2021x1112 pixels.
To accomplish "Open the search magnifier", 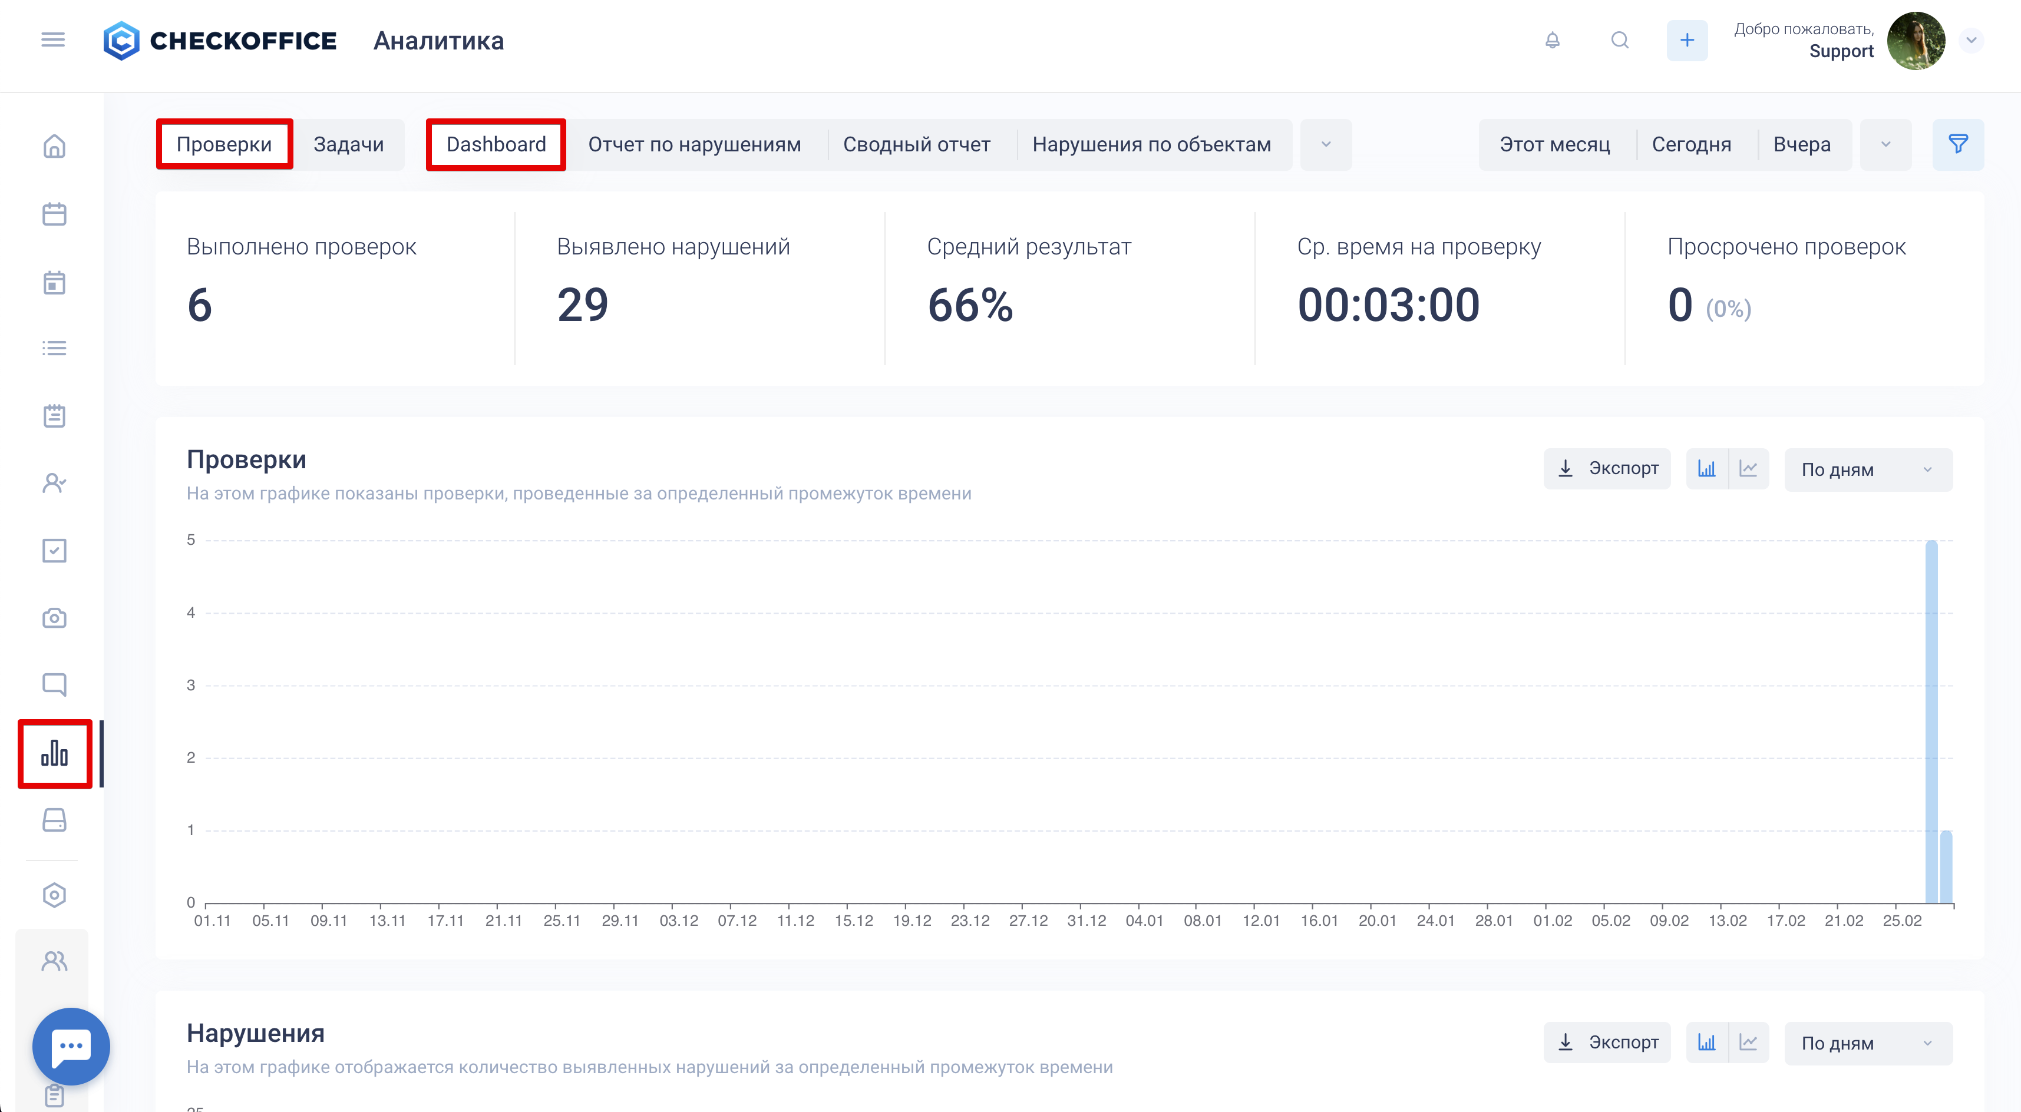I will pyautogui.click(x=1619, y=40).
